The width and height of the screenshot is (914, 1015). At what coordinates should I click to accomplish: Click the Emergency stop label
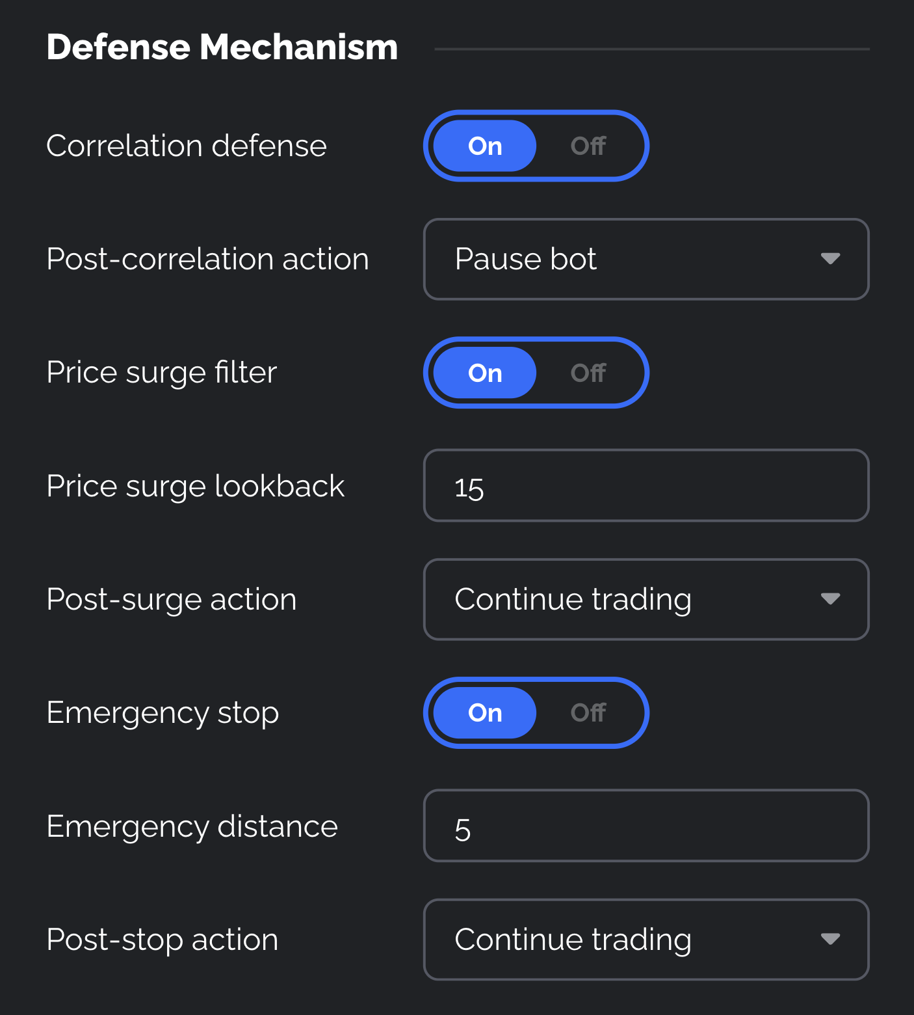coord(163,713)
